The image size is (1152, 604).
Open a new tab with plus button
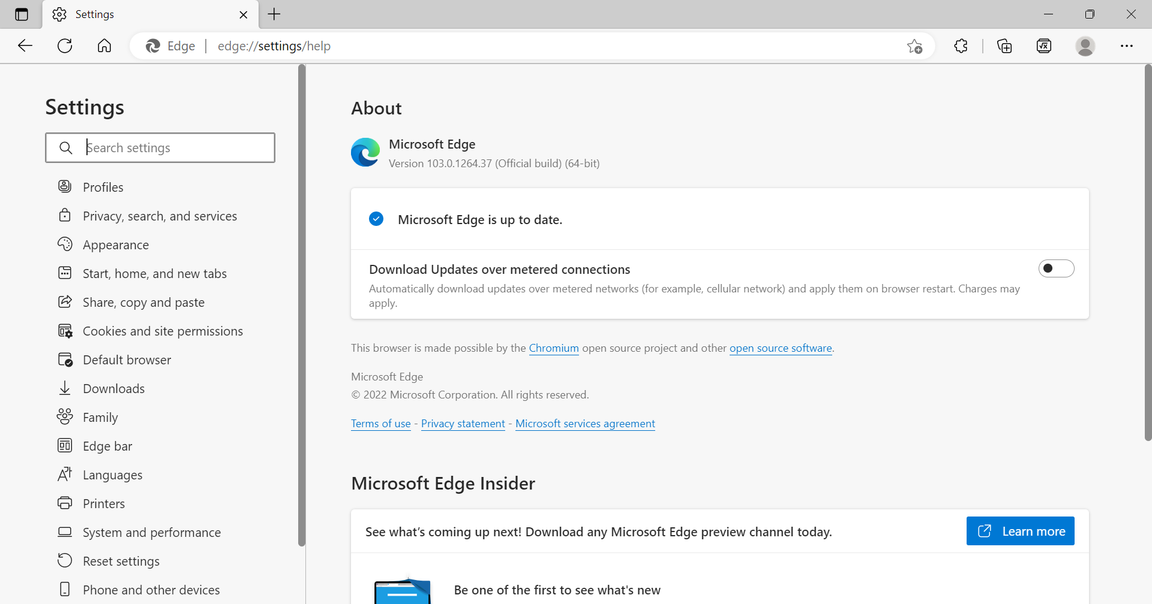point(274,14)
